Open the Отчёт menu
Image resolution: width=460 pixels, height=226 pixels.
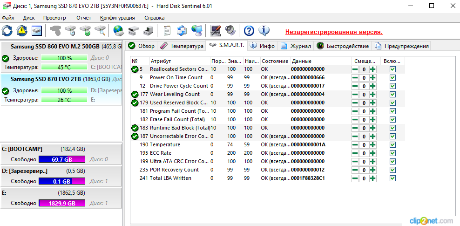click(84, 18)
